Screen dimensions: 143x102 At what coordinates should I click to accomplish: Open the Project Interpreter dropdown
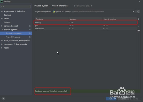[x=134, y=12]
